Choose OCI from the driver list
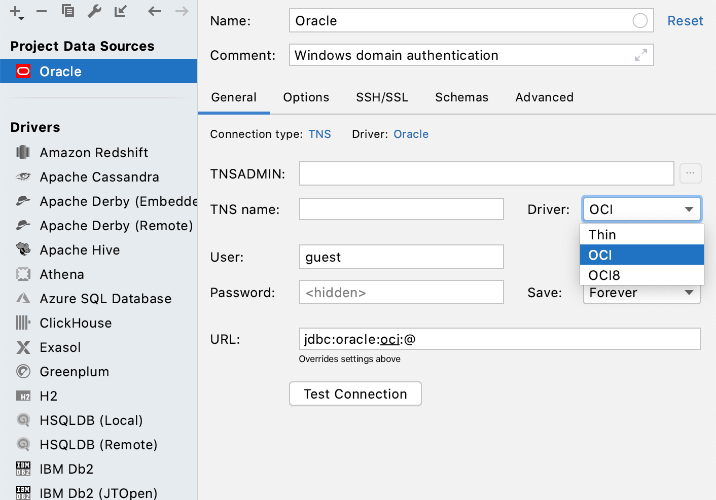 coord(642,255)
